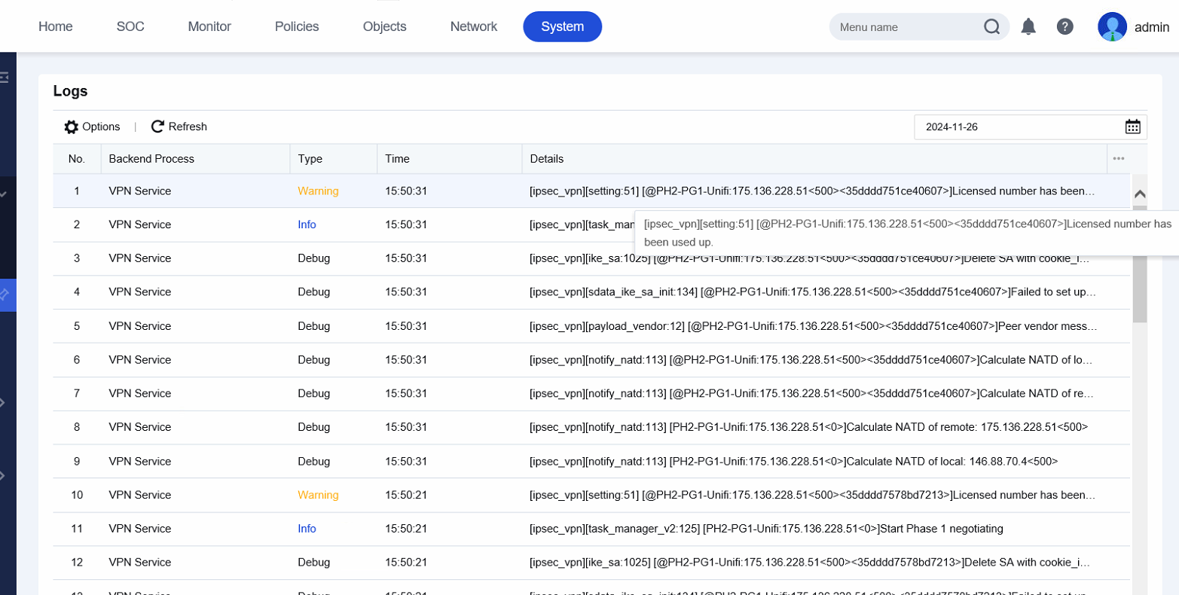Collapse the expanded sidebar section chevron
This screenshot has width=1179, height=595.
[x=4, y=194]
